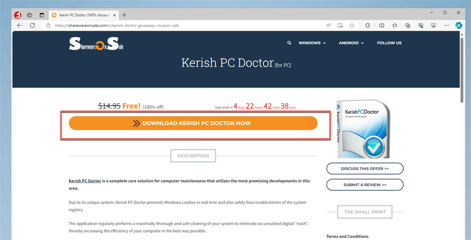Click the site search magnifier icon
The width and height of the screenshot is (471, 240).
pyautogui.click(x=289, y=43)
